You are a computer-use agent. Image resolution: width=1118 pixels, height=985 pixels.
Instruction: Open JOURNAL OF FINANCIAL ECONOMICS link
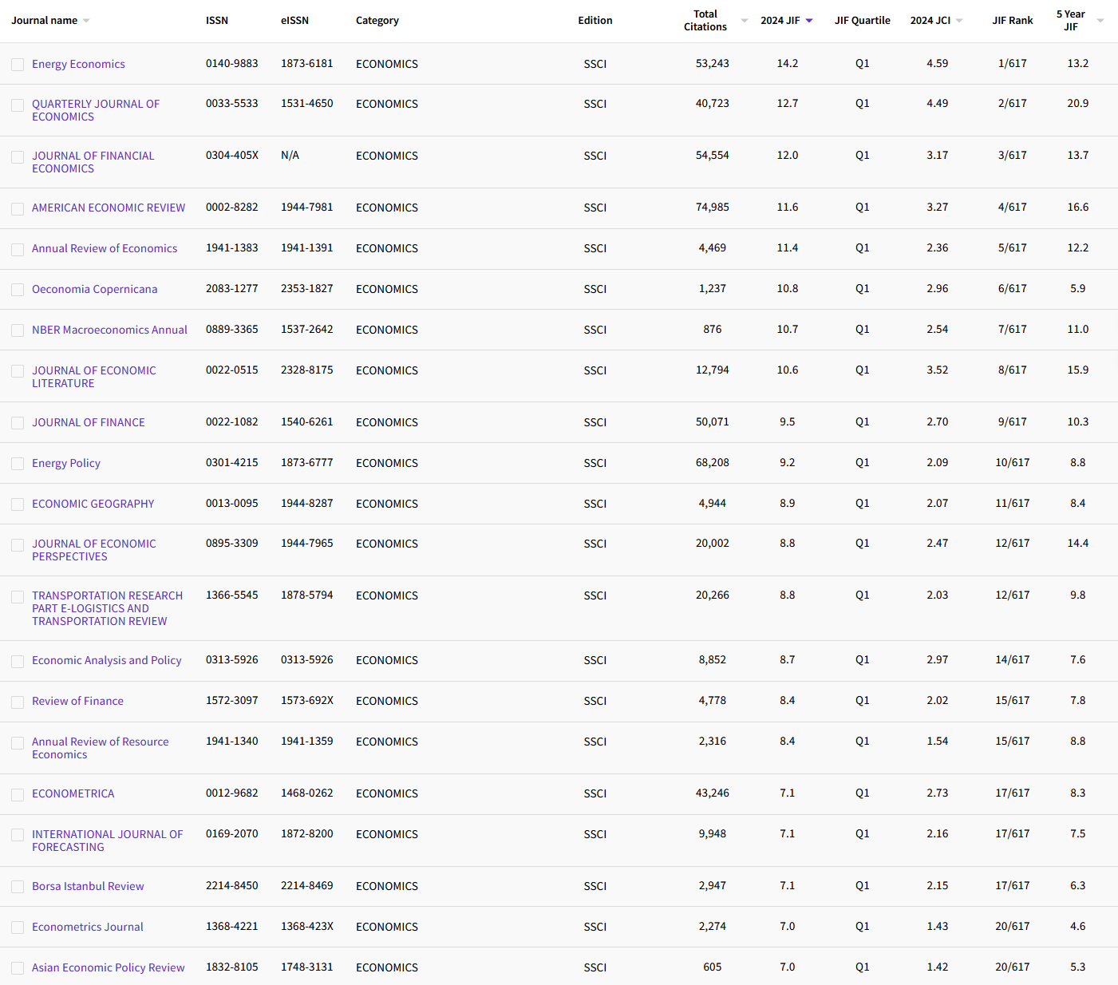point(93,162)
